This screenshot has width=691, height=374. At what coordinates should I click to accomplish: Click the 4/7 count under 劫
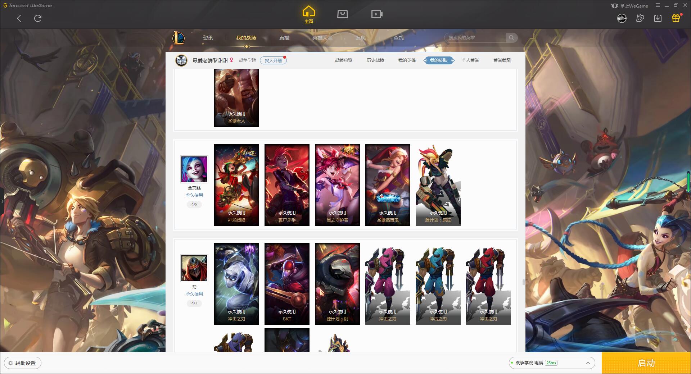tap(194, 304)
